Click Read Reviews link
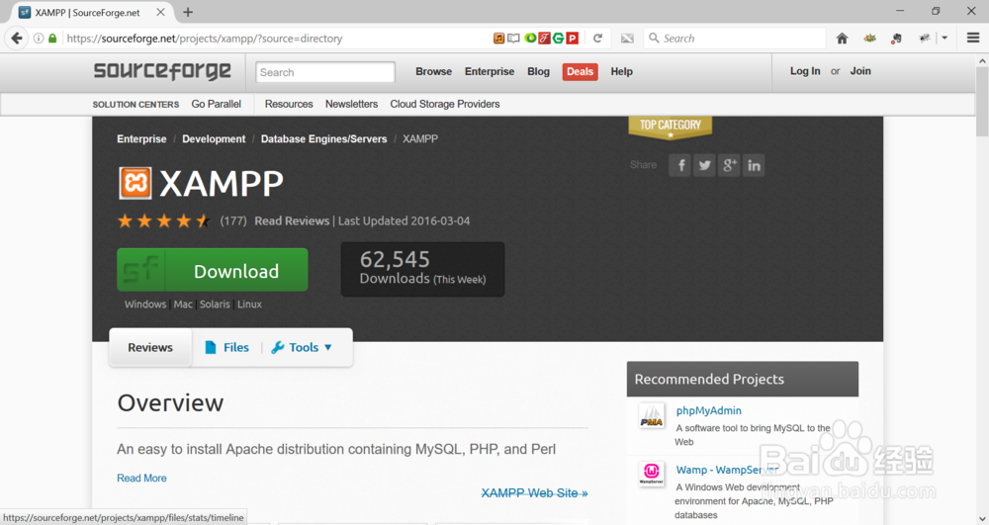The image size is (989, 525). (x=292, y=220)
